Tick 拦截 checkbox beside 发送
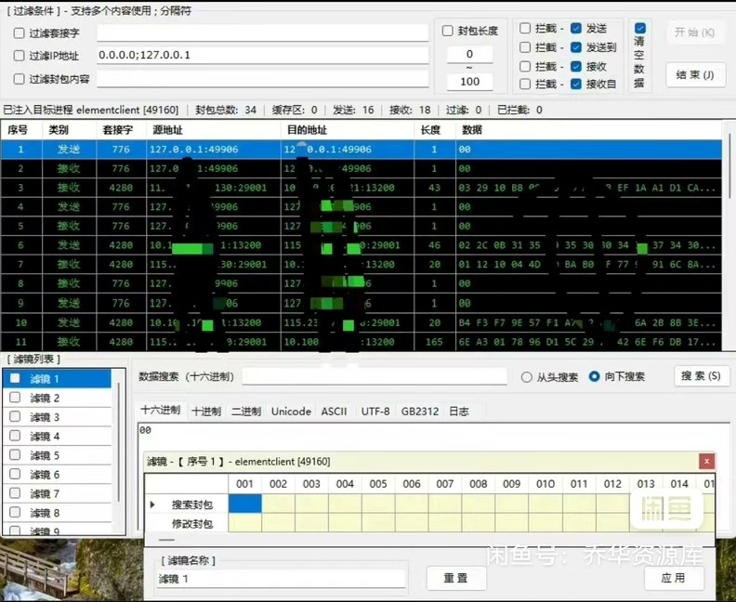The width and height of the screenshot is (736, 602). coord(525,28)
